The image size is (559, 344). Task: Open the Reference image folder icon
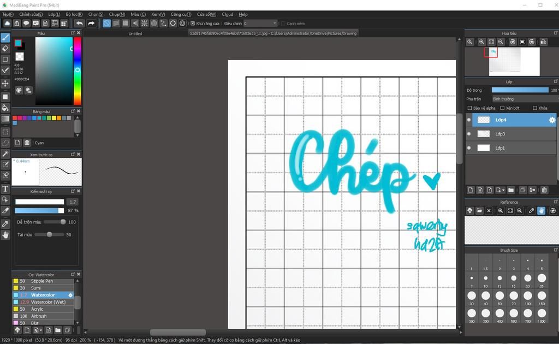(x=479, y=211)
